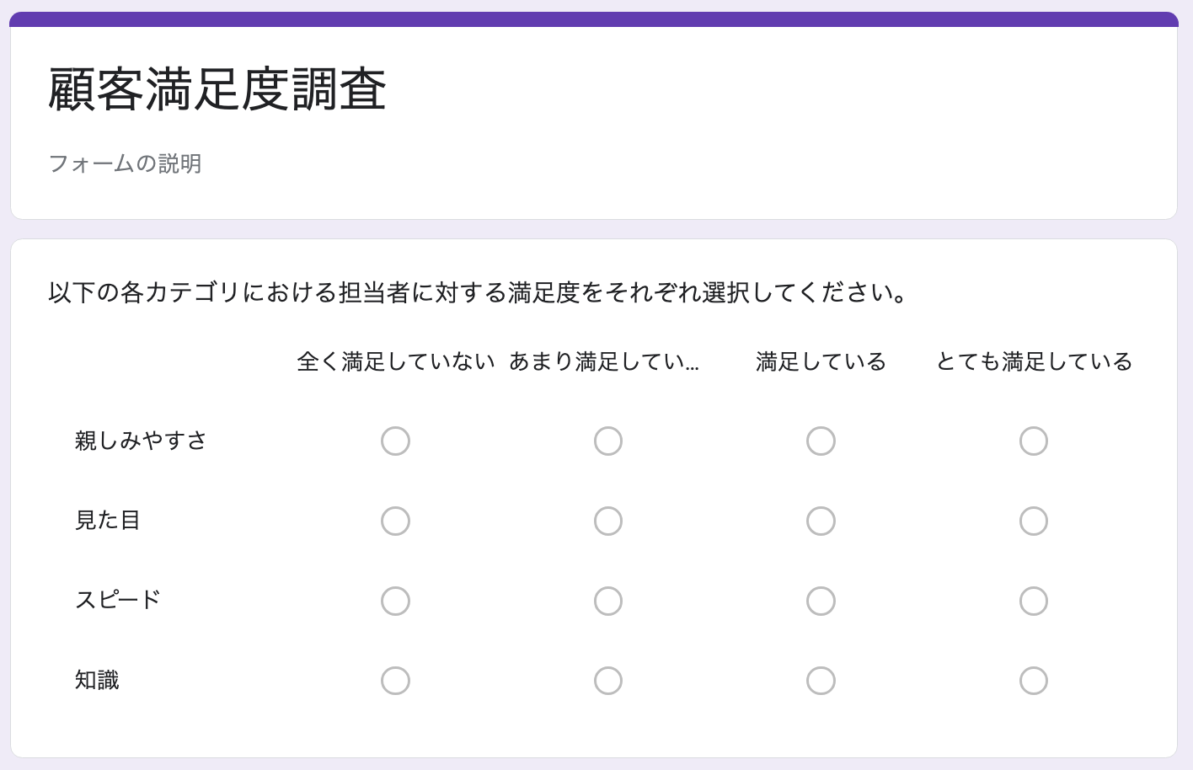The width and height of the screenshot is (1193, 770).
Task: Select あまり満足していない for 知識
Action: (608, 680)
